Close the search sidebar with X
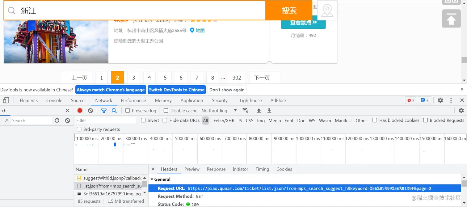Screen dimensions: 467x207 67,111
